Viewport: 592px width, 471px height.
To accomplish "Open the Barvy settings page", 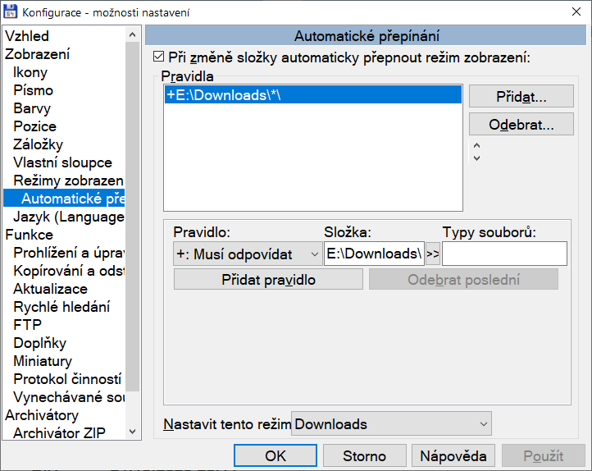I will [x=32, y=108].
